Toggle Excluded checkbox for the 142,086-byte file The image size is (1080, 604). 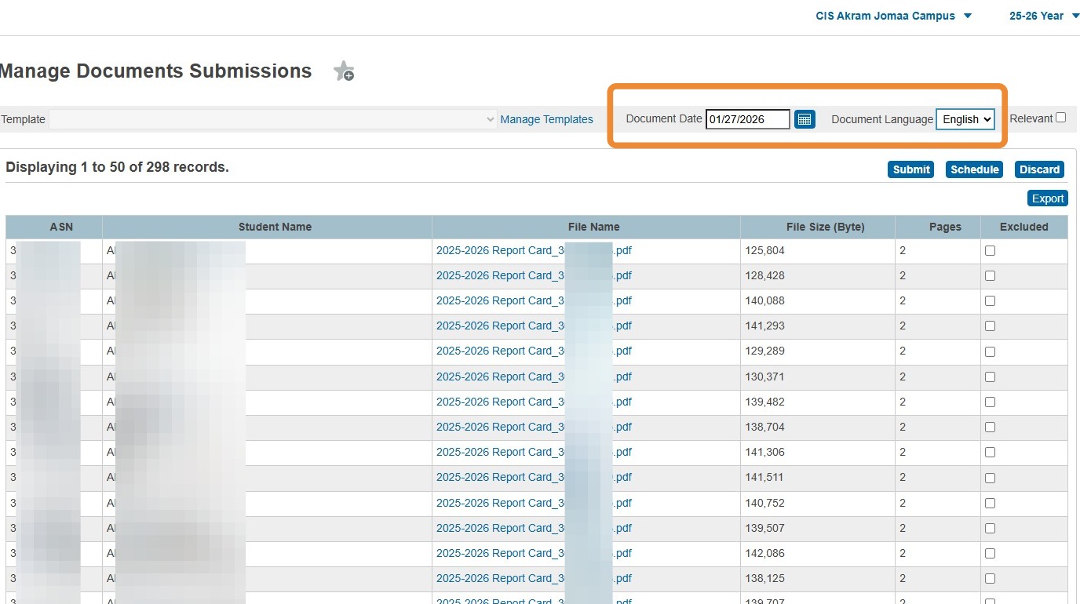coord(990,554)
